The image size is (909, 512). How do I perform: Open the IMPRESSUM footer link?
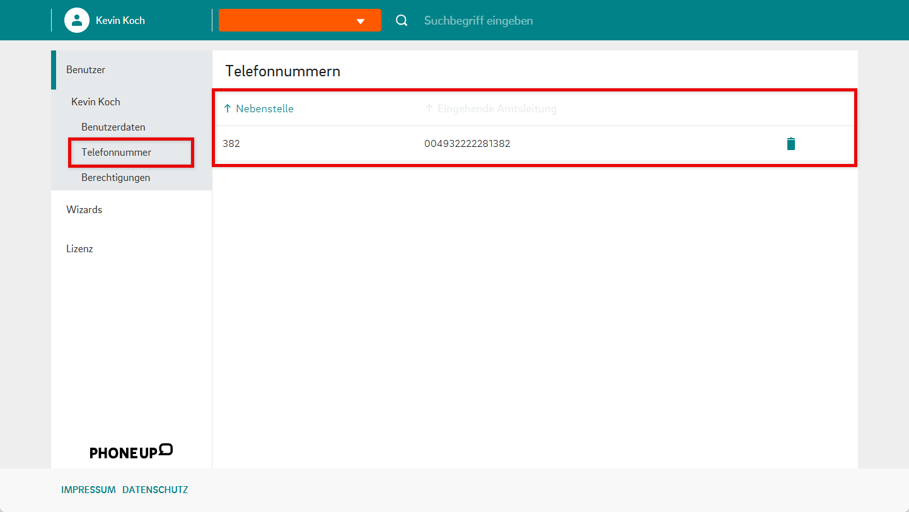tap(88, 490)
